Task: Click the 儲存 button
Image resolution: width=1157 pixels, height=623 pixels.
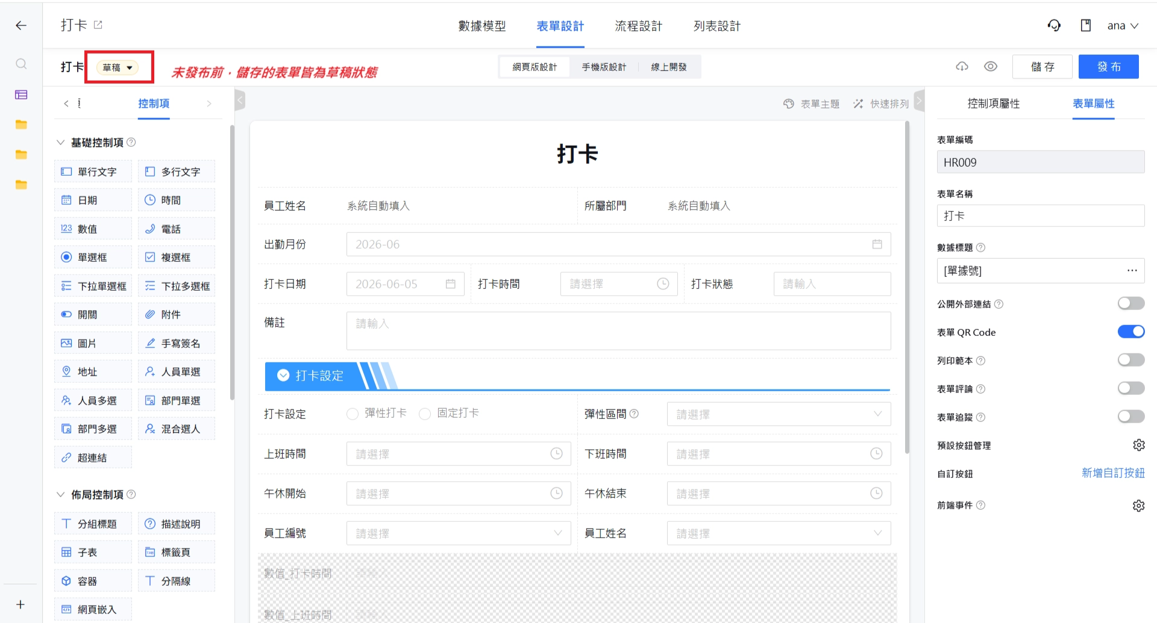Action: pos(1043,67)
